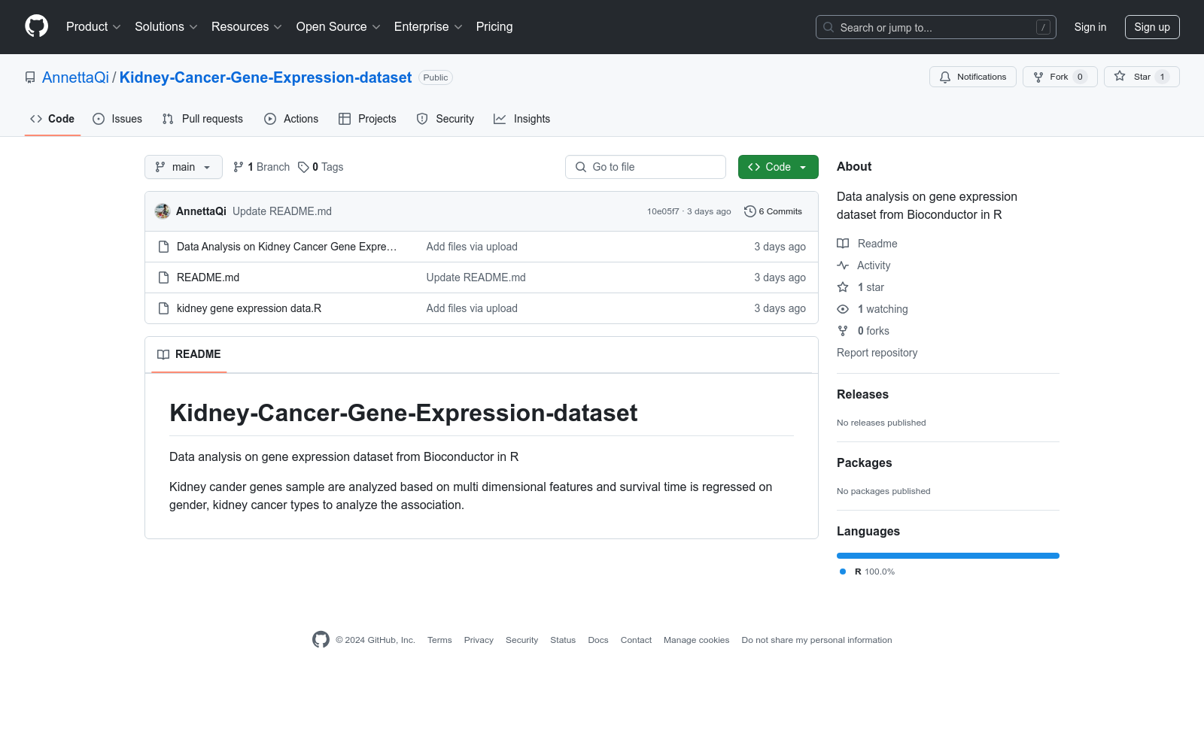
Task: Click the search magnifier icon in header
Action: click(829, 27)
